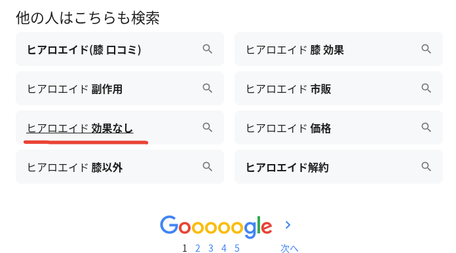Viewport: 456px width, 253px height.
Task: Click magnifier icon next to ヒアロエイド 市販
Action: (x=427, y=88)
